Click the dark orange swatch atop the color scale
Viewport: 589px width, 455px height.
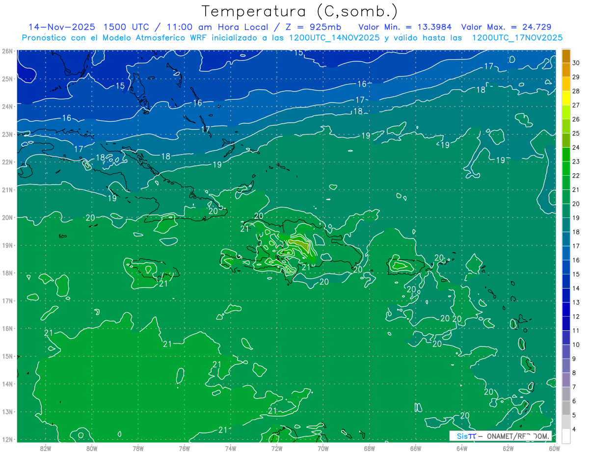[566, 56]
